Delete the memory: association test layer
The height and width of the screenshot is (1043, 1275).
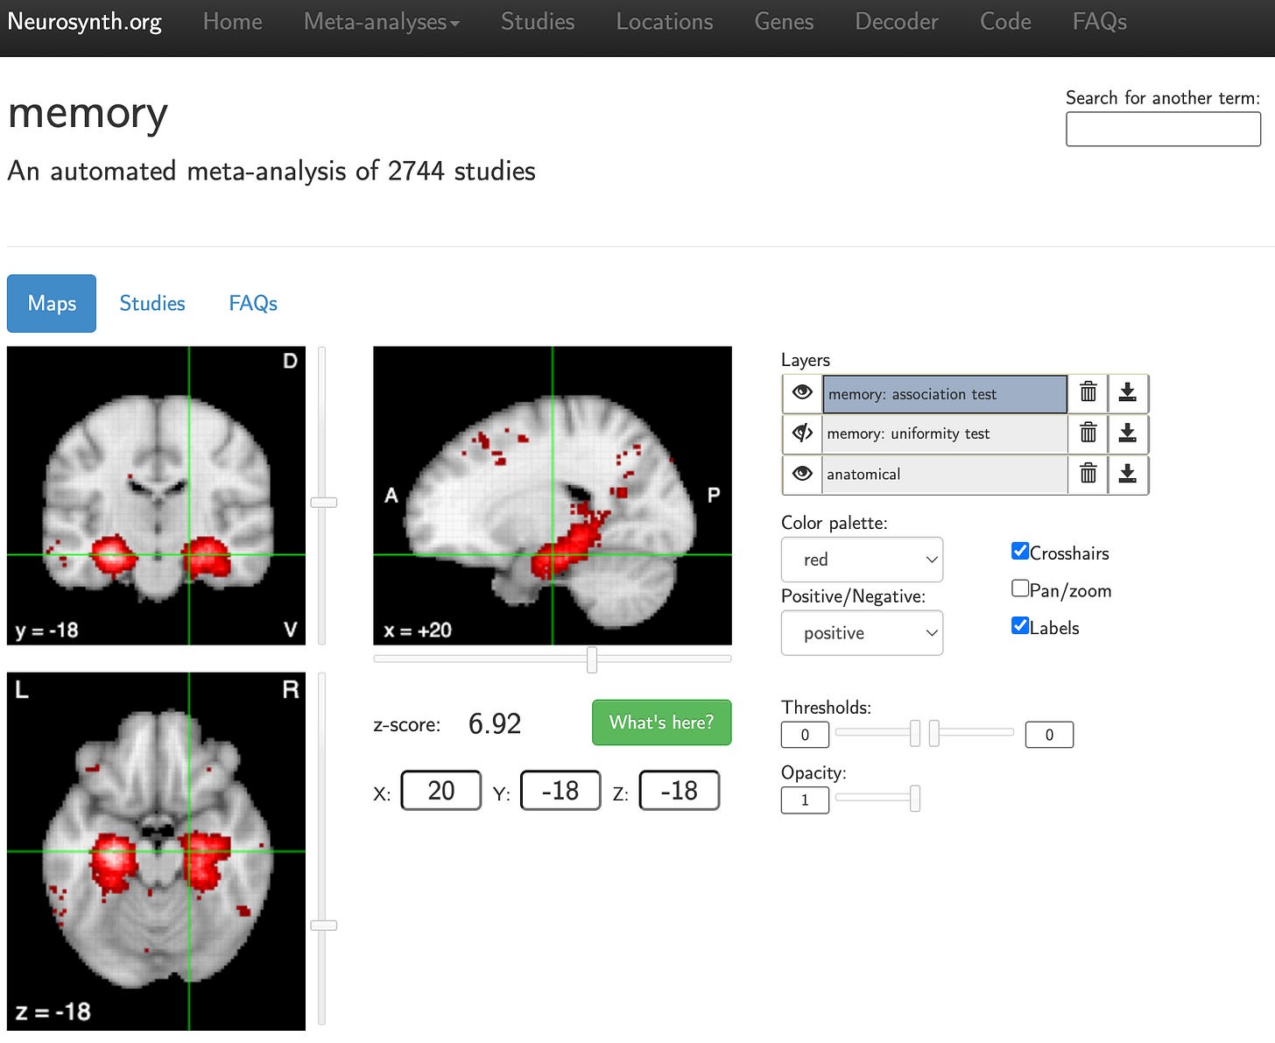1088,393
